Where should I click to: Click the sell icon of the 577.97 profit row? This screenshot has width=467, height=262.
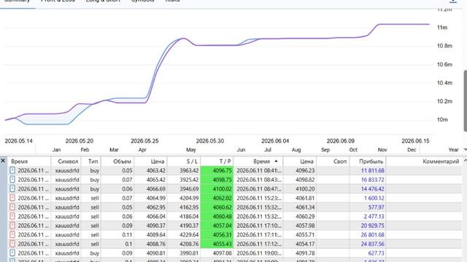(12, 207)
